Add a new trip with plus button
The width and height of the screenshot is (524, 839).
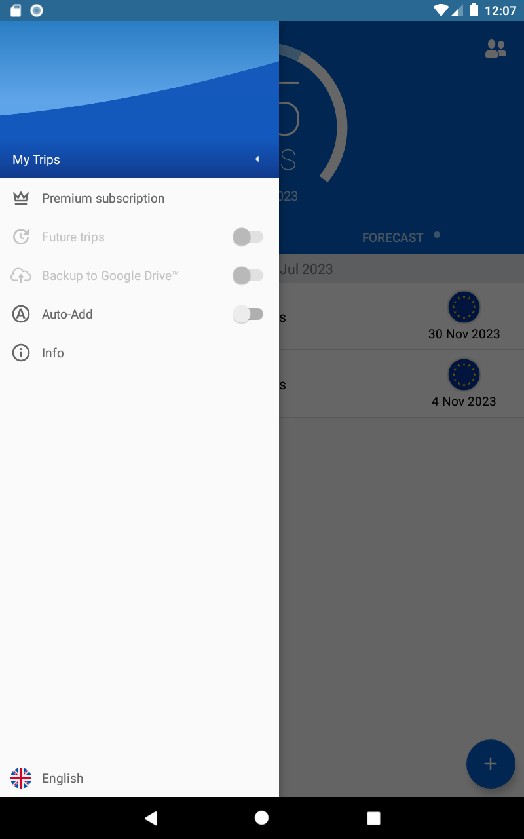click(x=491, y=764)
